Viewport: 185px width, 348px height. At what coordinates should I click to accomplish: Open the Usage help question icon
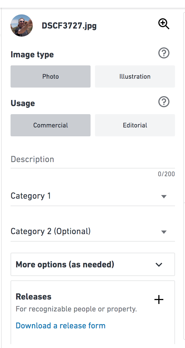(164, 102)
